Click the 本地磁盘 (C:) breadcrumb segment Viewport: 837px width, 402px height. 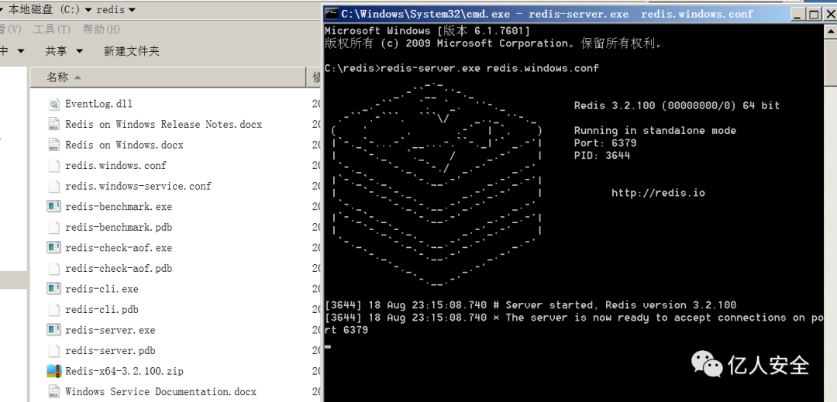point(42,9)
